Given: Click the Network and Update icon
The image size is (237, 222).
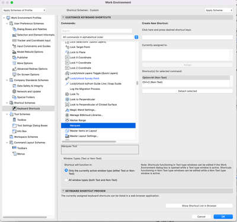Looking at the screenshot, I should [14, 92].
